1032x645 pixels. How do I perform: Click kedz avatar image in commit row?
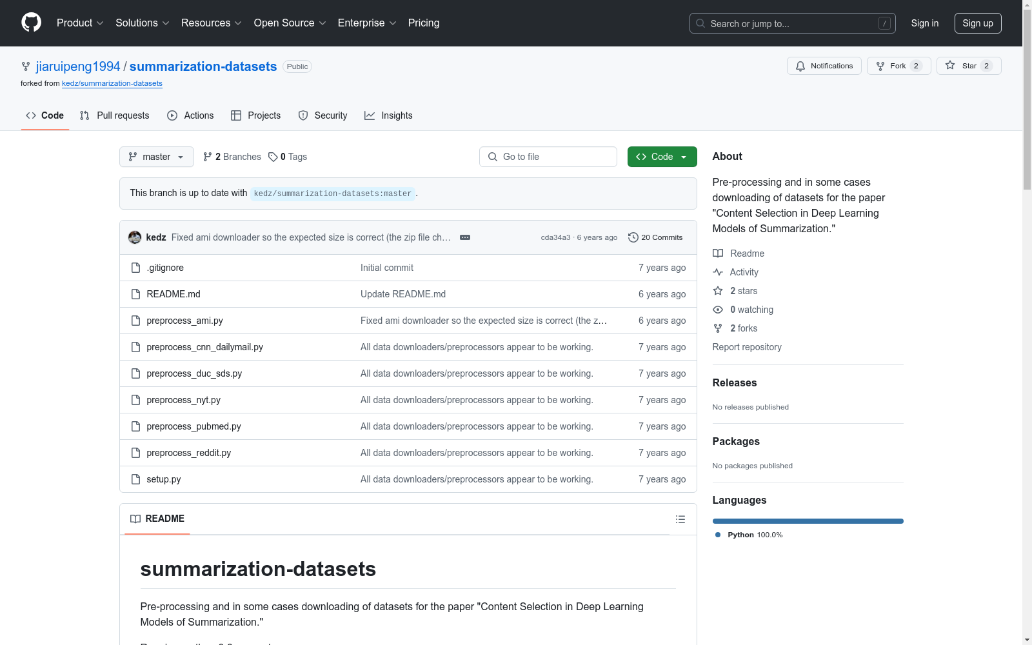click(x=135, y=237)
